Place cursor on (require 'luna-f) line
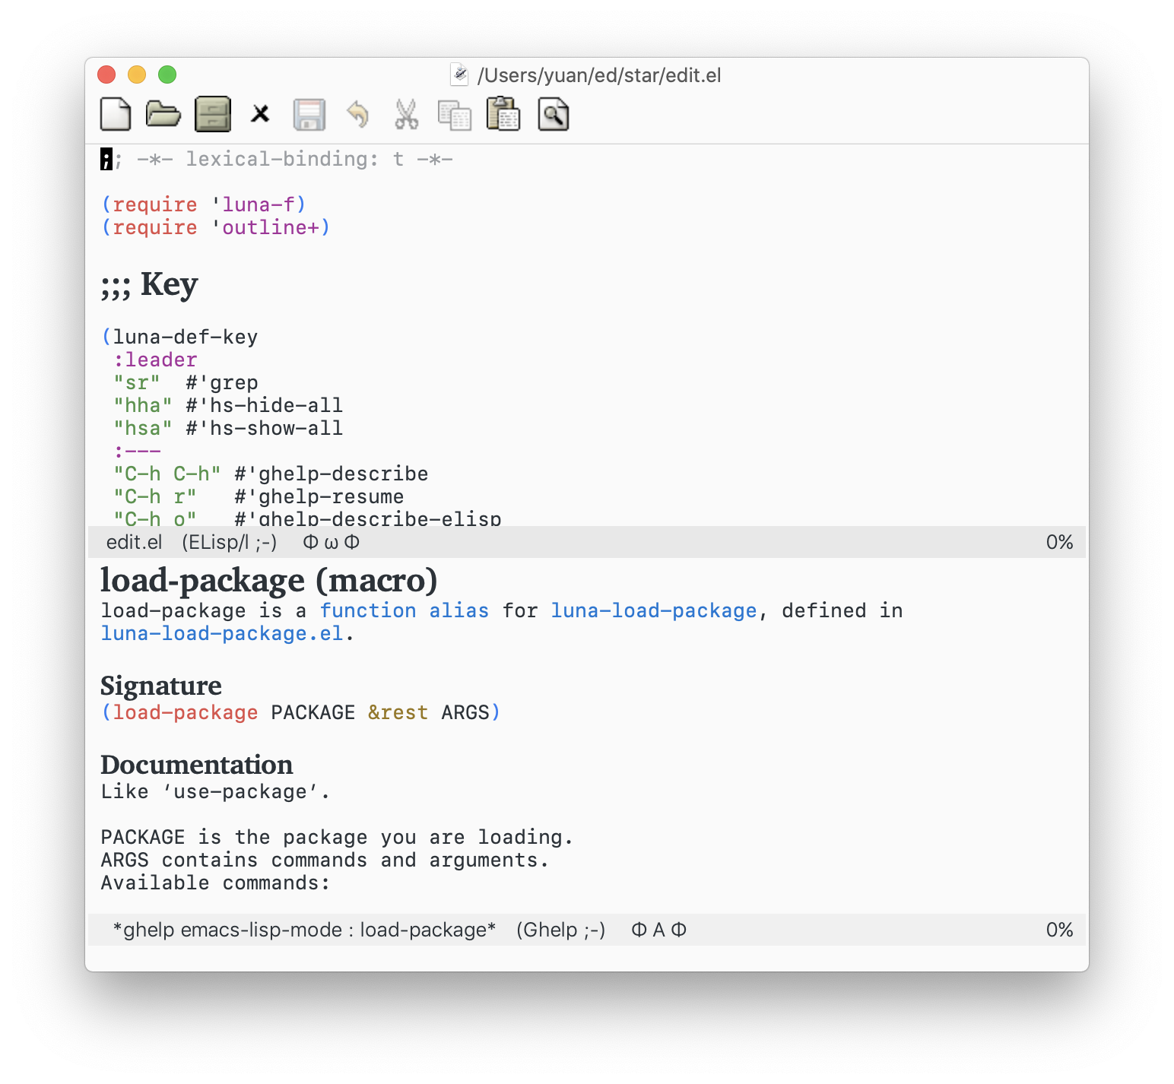 [x=204, y=204]
